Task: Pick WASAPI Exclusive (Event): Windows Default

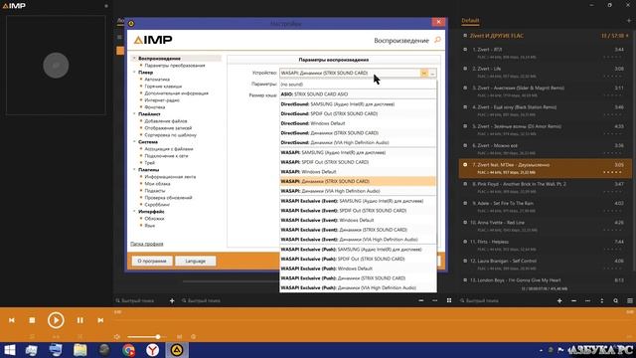Action: (x=358, y=220)
